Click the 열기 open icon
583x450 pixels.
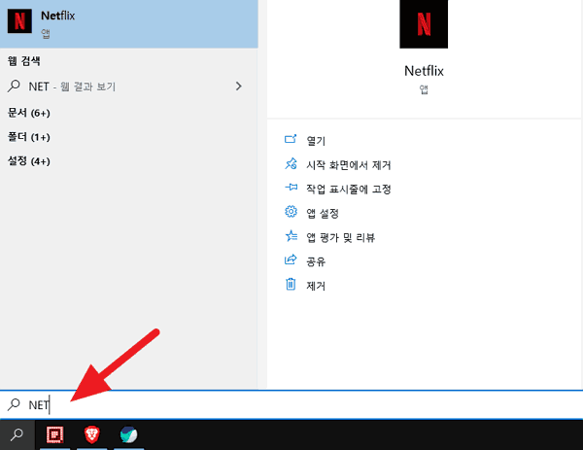click(x=291, y=139)
